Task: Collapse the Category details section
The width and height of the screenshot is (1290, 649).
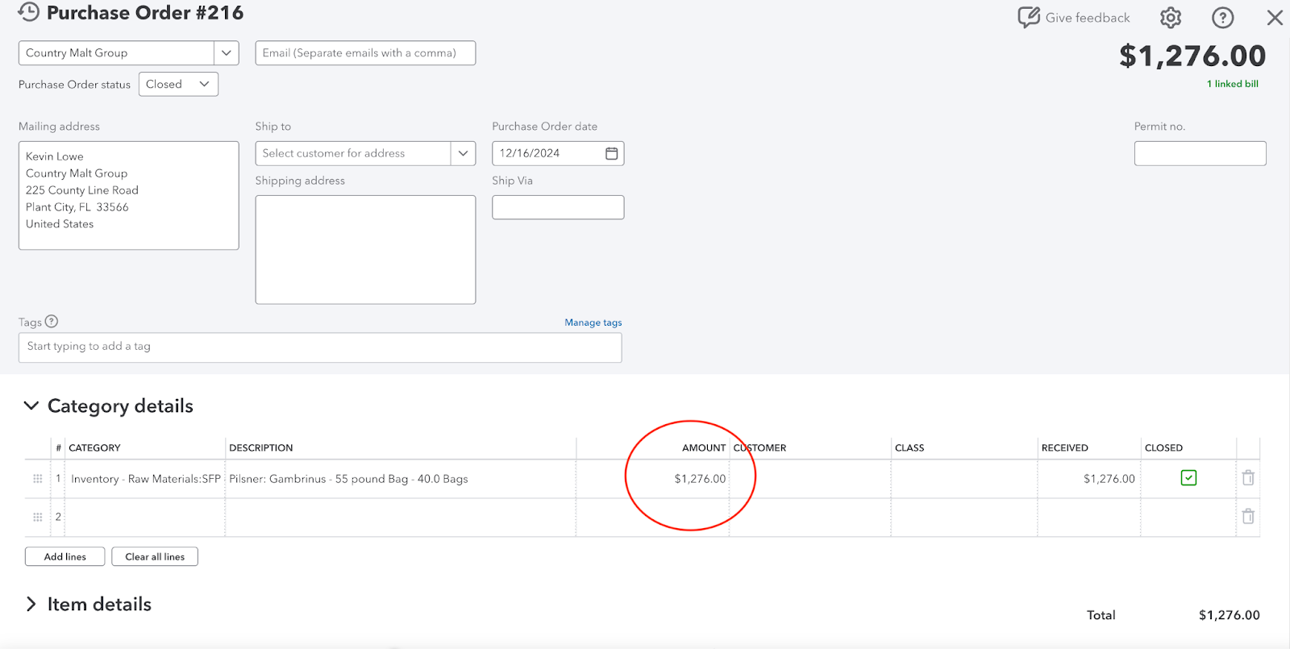Action: [31, 406]
